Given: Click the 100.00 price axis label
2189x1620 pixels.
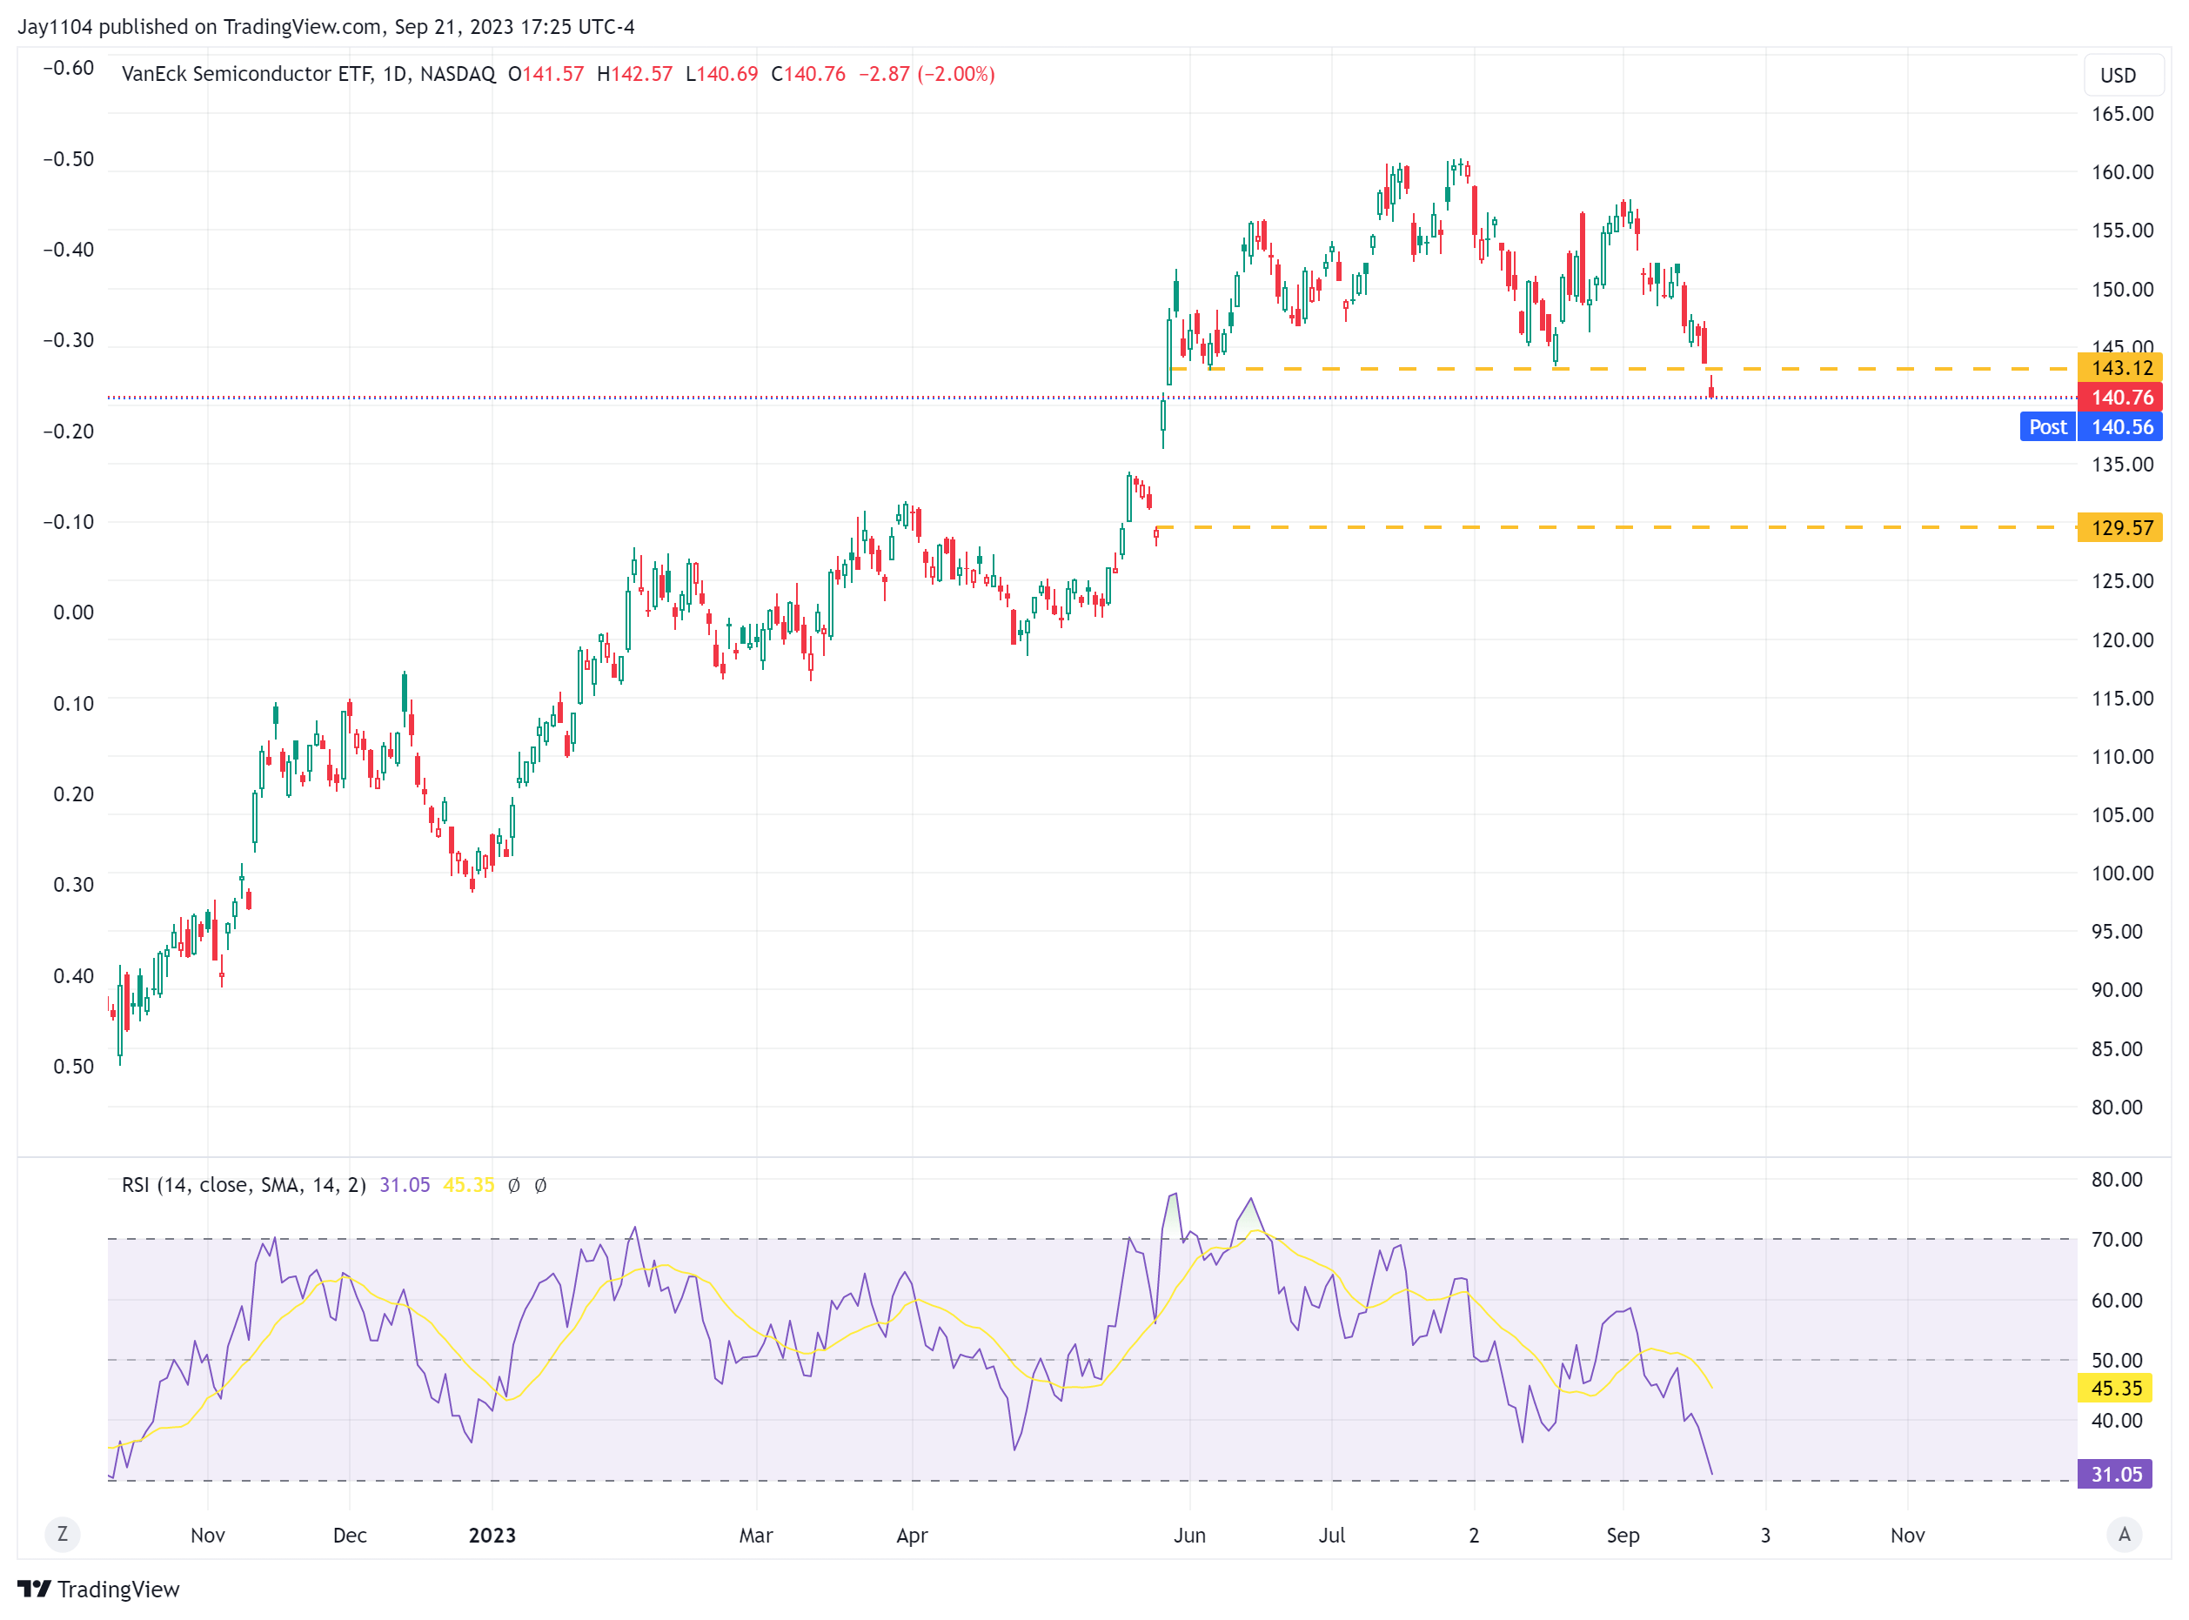Looking at the screenshot, I should click(x=2122, y=873).
